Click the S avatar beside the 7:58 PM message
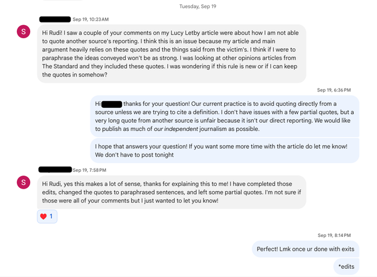Viewport: 377px width, 277px height. (x=24, y=182)
